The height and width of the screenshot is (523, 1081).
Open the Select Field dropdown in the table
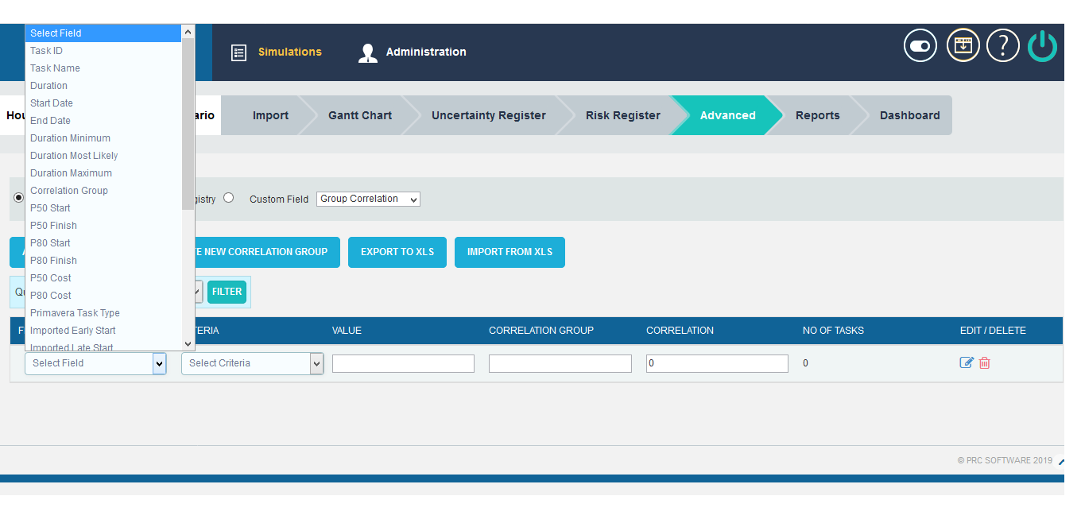pyautogui.click(x=95, y=362)
